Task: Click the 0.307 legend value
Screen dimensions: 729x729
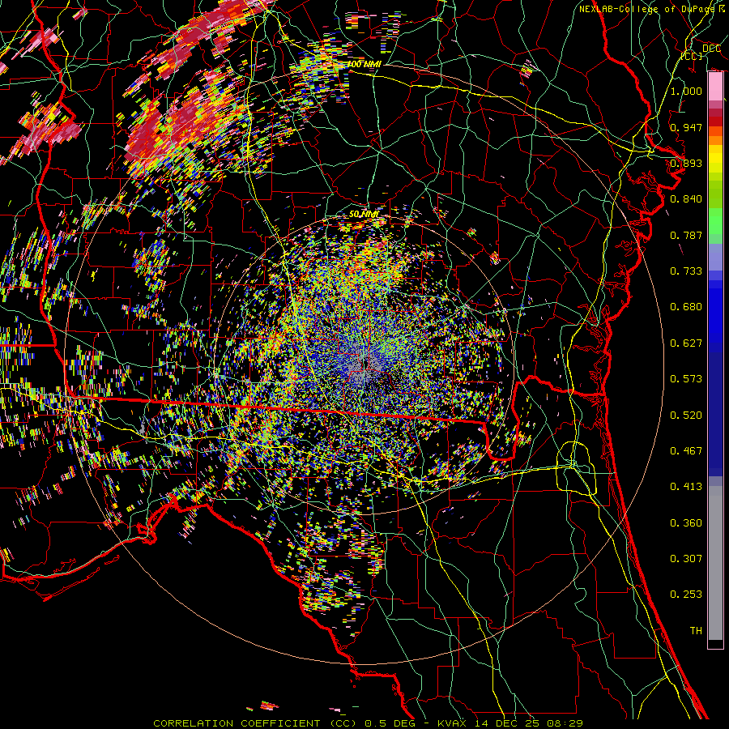Action: [x=686, y=558]
